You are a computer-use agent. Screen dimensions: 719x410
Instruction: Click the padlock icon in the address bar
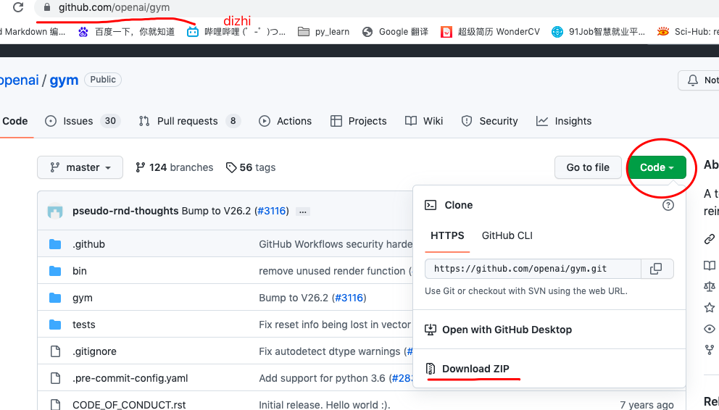pos(46,7)
